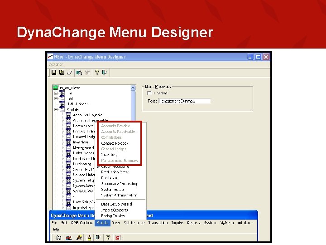Toggle checked Order Processing item in Module menu
This screenshot has width=326, height=245.
(115, 167)
